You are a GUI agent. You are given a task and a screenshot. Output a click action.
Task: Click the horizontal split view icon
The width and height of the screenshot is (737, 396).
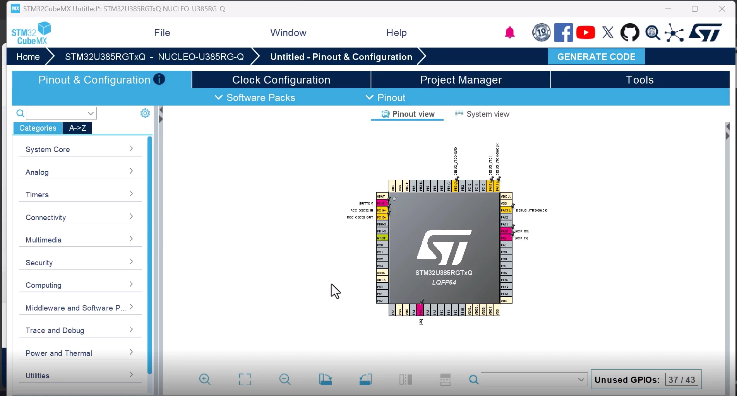[x=445, y=379]
